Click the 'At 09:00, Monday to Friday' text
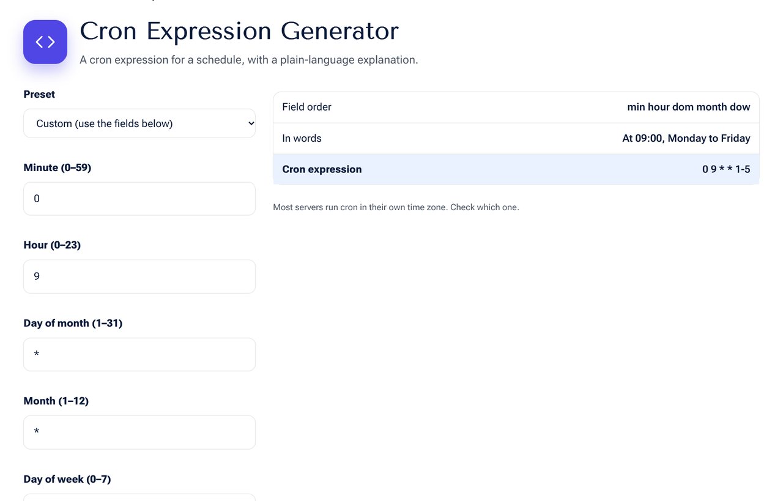 pos(686,138)
